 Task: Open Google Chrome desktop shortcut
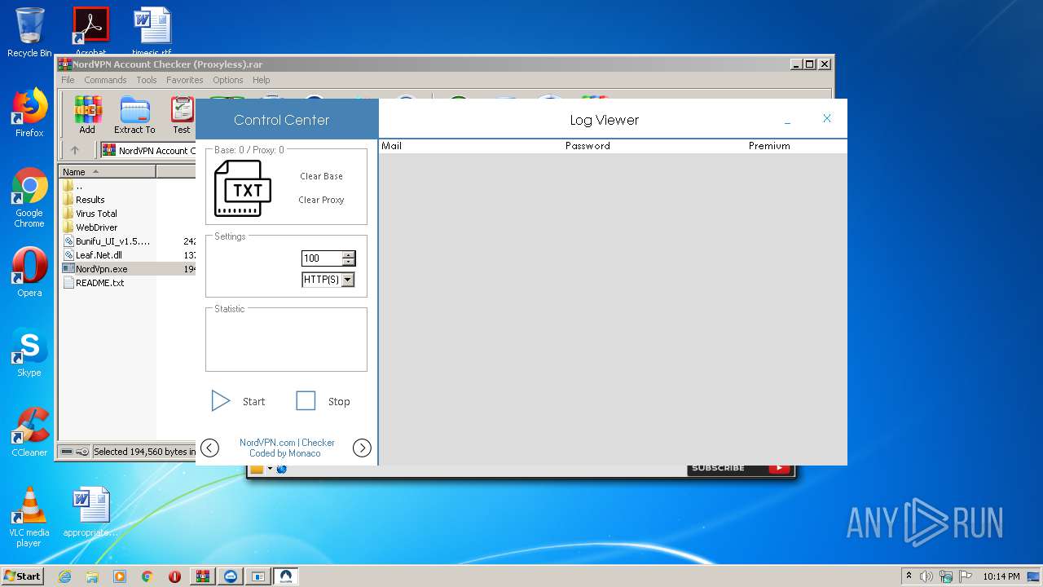click(29, 197)
